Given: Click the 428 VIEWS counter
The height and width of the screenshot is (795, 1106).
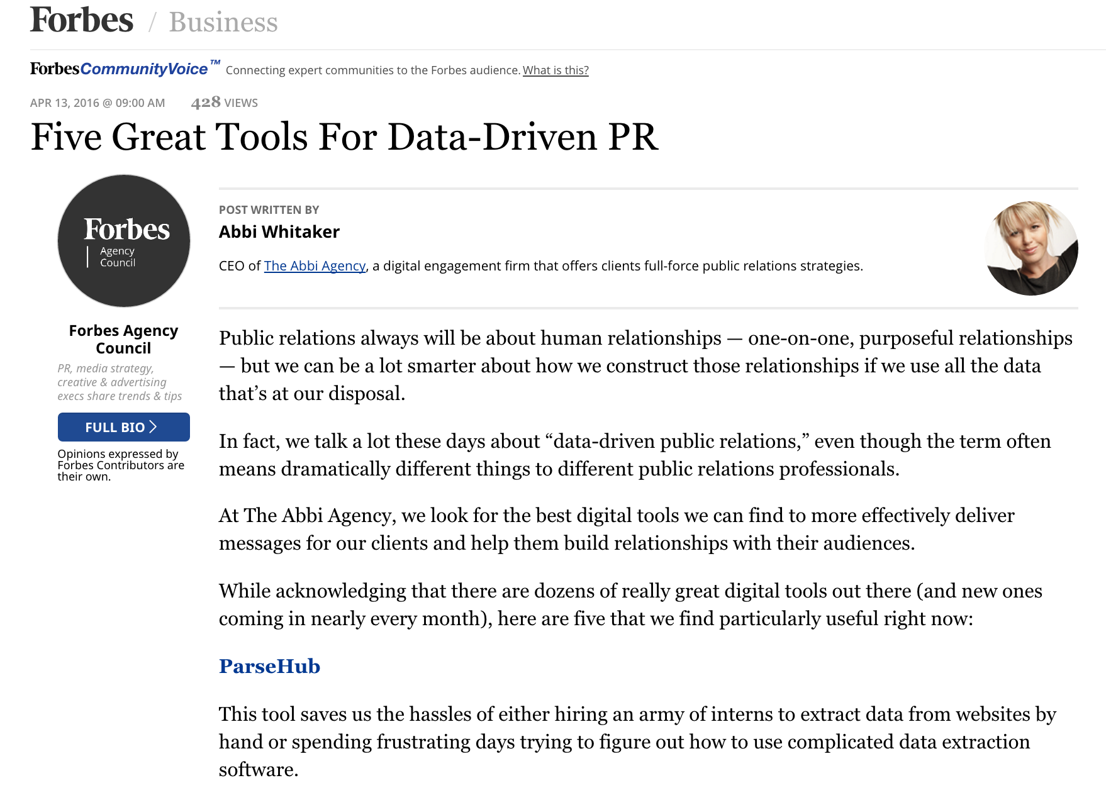Looking at the screenshot, I should pyautogui.click(x=225, y=103).
